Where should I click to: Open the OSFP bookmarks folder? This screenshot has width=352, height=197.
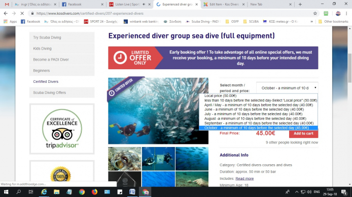tap(232, 21)
